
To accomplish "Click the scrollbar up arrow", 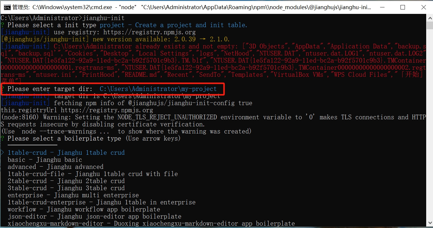I will tap(430, 18).
